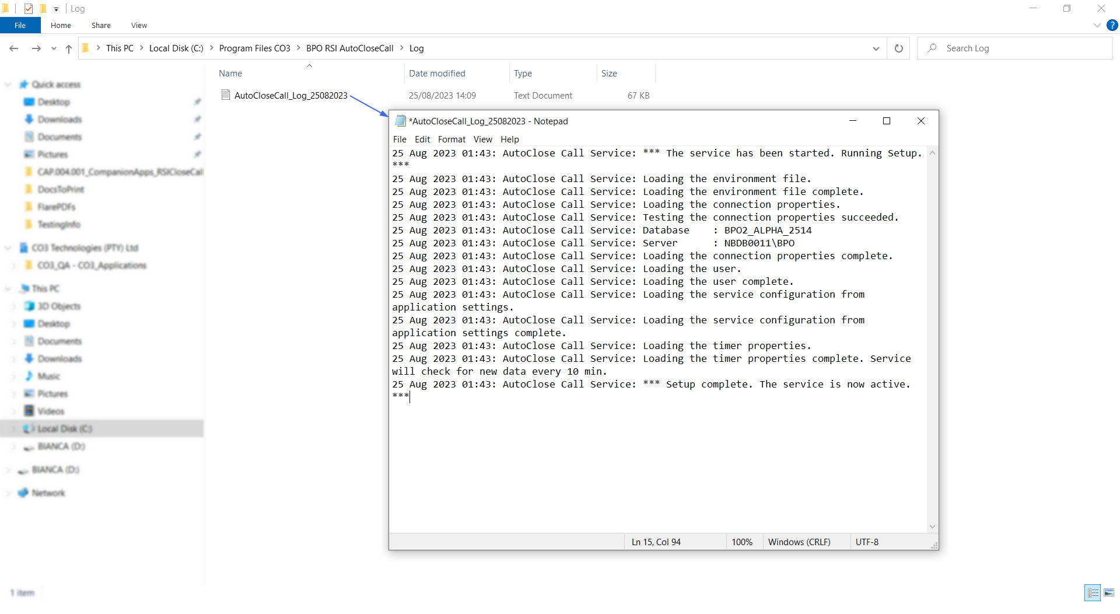
Task: Expand the Explorer ribbon chevron
Action: point(1097,25)
